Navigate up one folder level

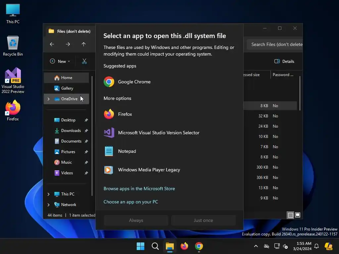(x=84, y=44)
